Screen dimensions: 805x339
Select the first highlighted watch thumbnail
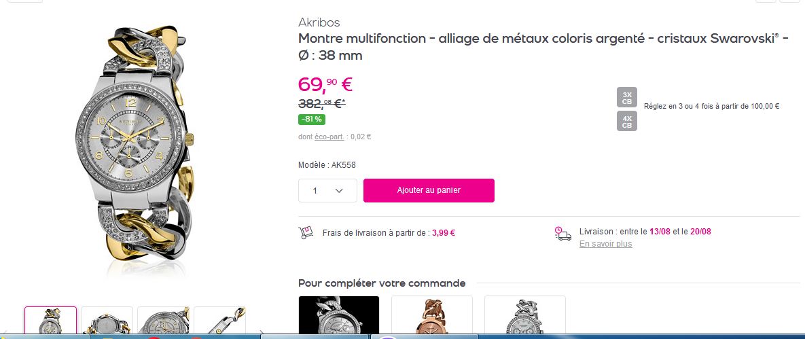point(51,322)
